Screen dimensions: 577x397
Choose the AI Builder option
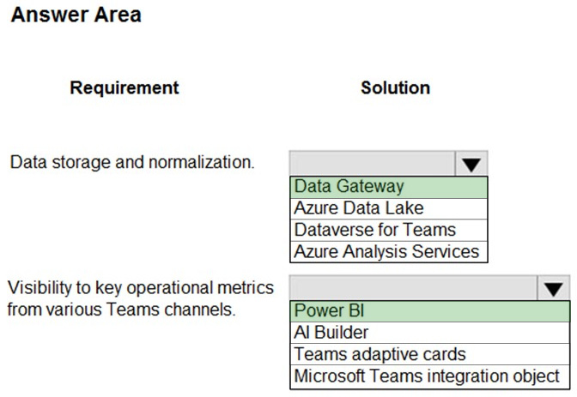tap(430, 333)
